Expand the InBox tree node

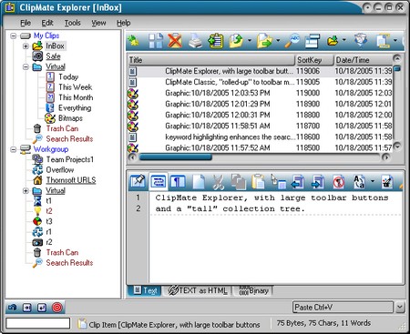[x=26, y=46]
